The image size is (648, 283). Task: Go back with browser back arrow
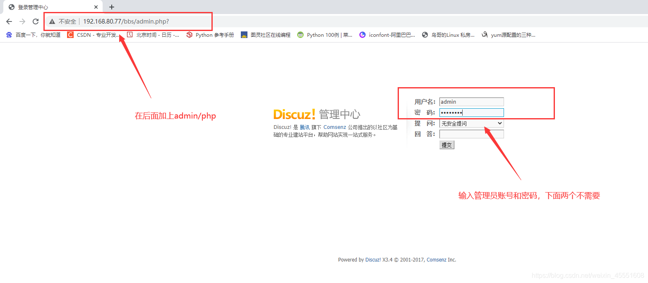click(9, 21)
